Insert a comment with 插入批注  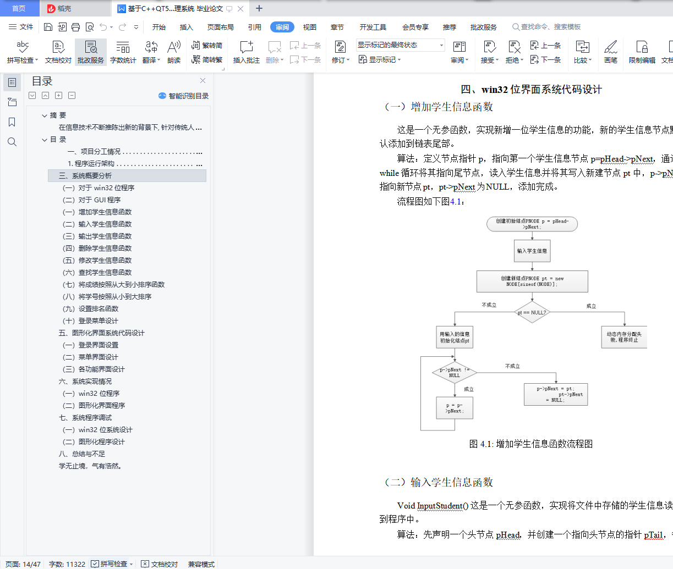point(246,52)
